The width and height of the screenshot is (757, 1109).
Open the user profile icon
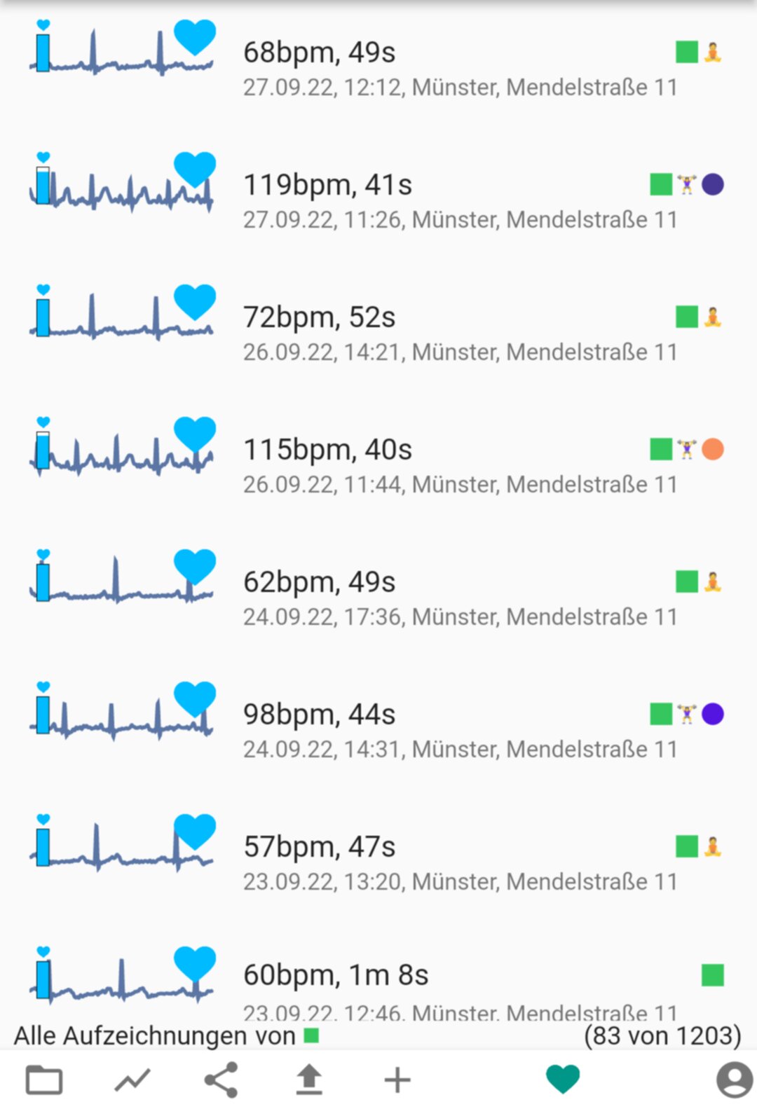pos(734,1080)
